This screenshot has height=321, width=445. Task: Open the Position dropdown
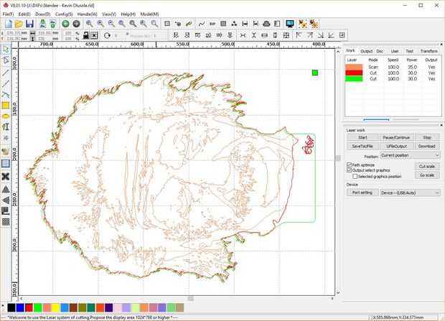pos(410,155)
